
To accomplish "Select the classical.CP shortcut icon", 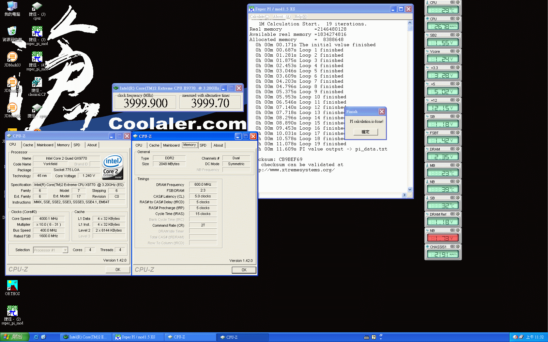I will click(x=37, y=87).
